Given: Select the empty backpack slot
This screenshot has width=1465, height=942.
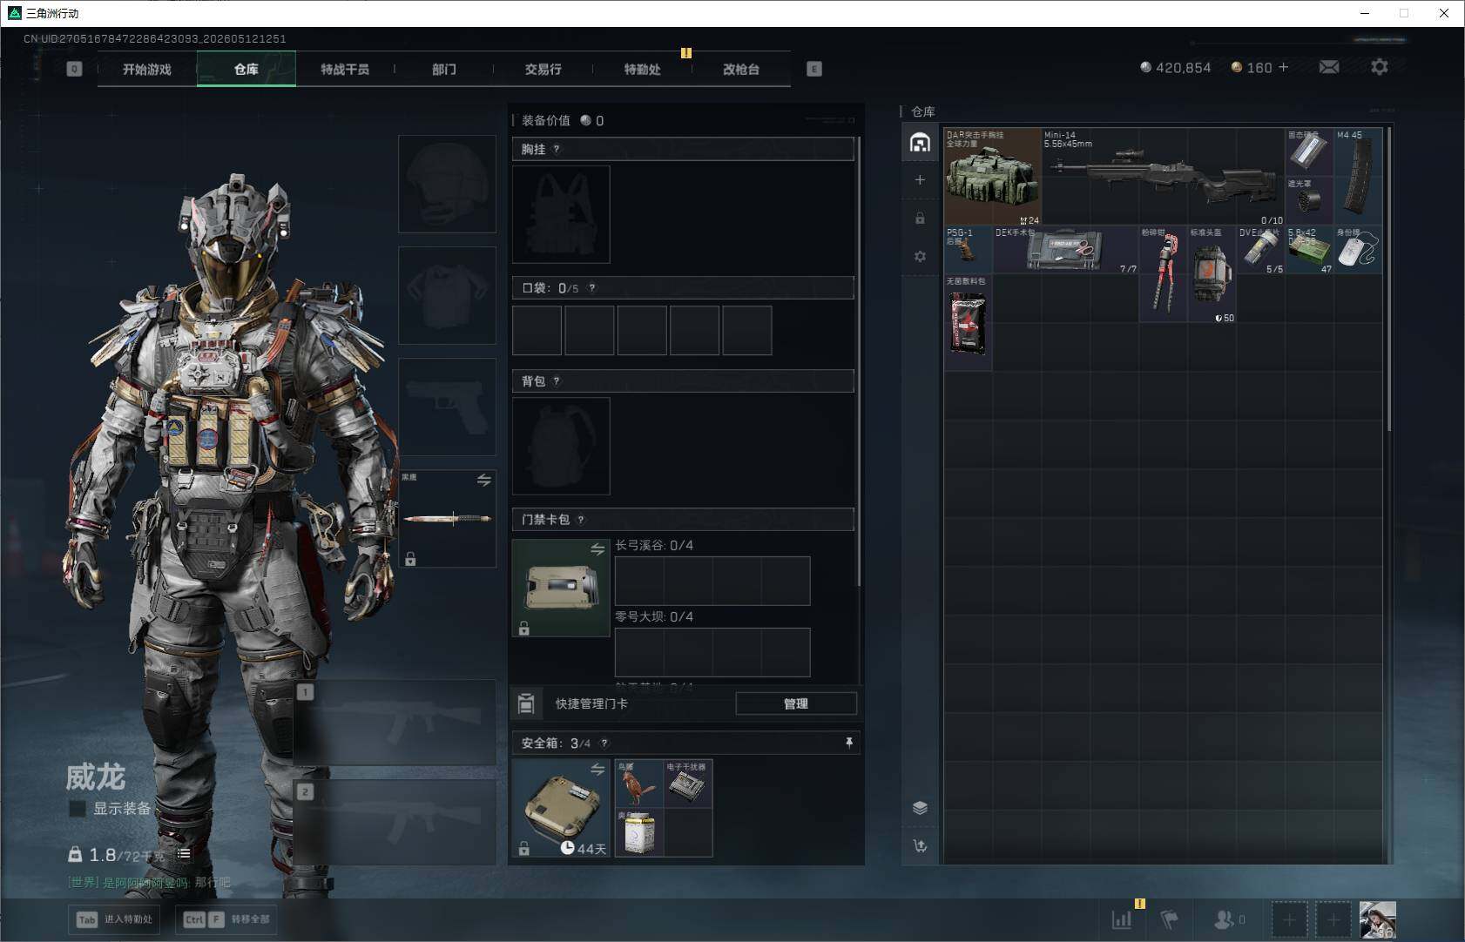Looking at the screenshot, I should tap(561, 447).
